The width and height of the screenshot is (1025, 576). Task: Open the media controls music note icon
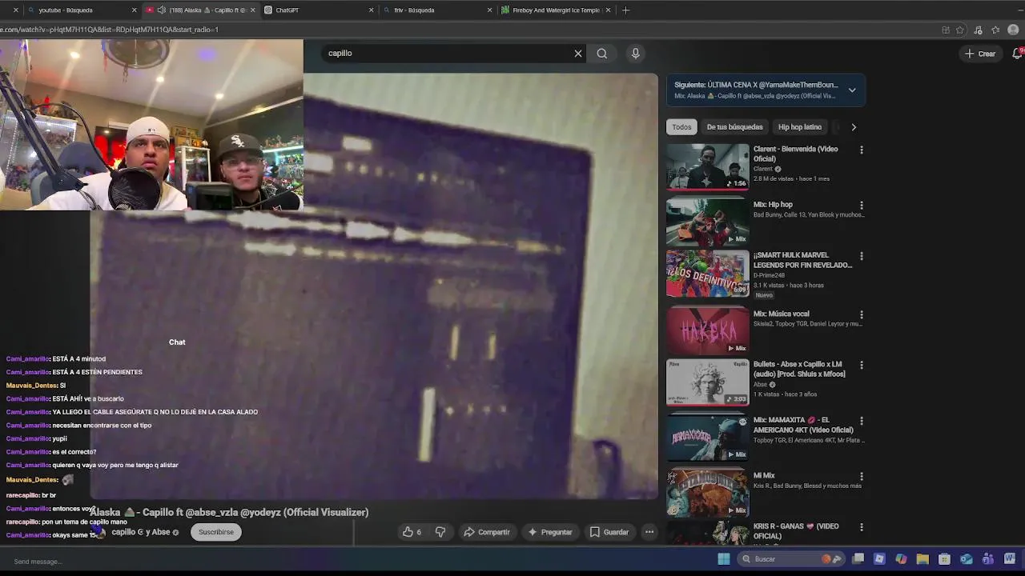pos(978,30)
